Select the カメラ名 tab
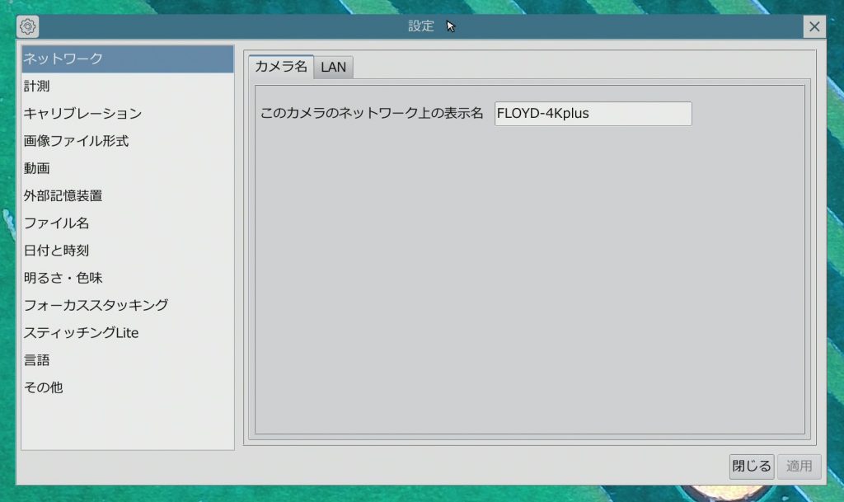Screen dimensions: 844x502 (281, 67)
